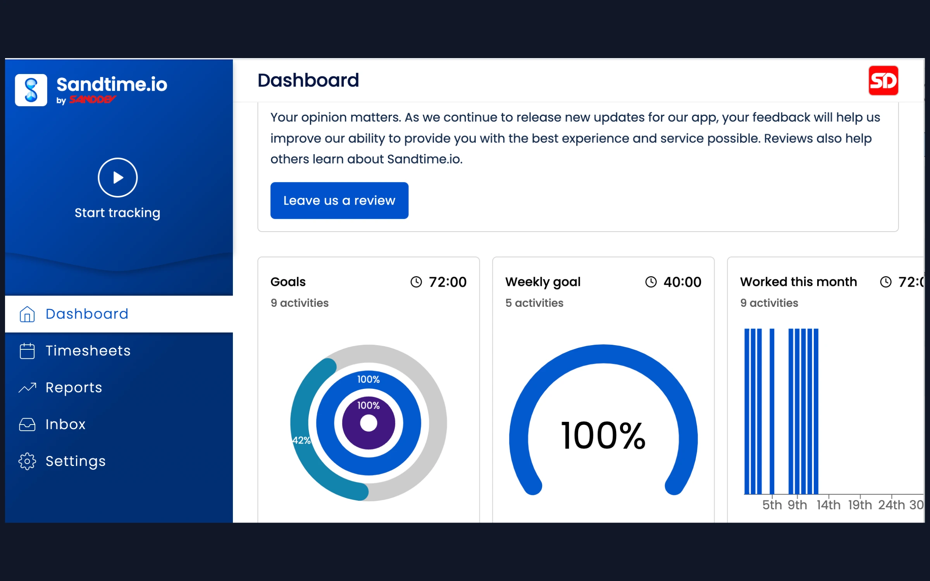Click the Start tracking label
Viewport: 930px width, 581px height.
[117, 213]
